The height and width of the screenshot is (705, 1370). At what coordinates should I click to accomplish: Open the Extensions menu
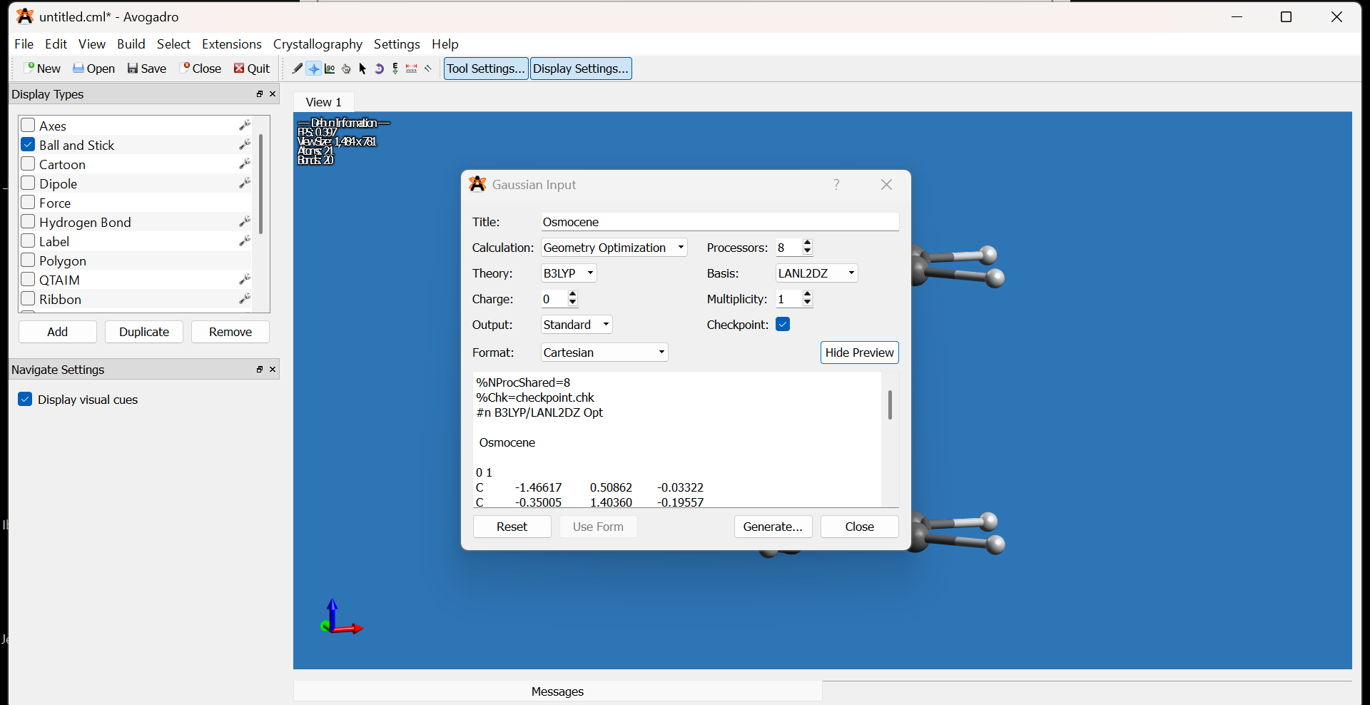(232, 44)
